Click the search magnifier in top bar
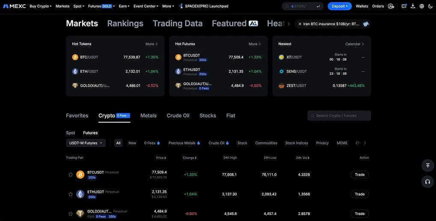 pyautogui.click(x=287, y=6)
